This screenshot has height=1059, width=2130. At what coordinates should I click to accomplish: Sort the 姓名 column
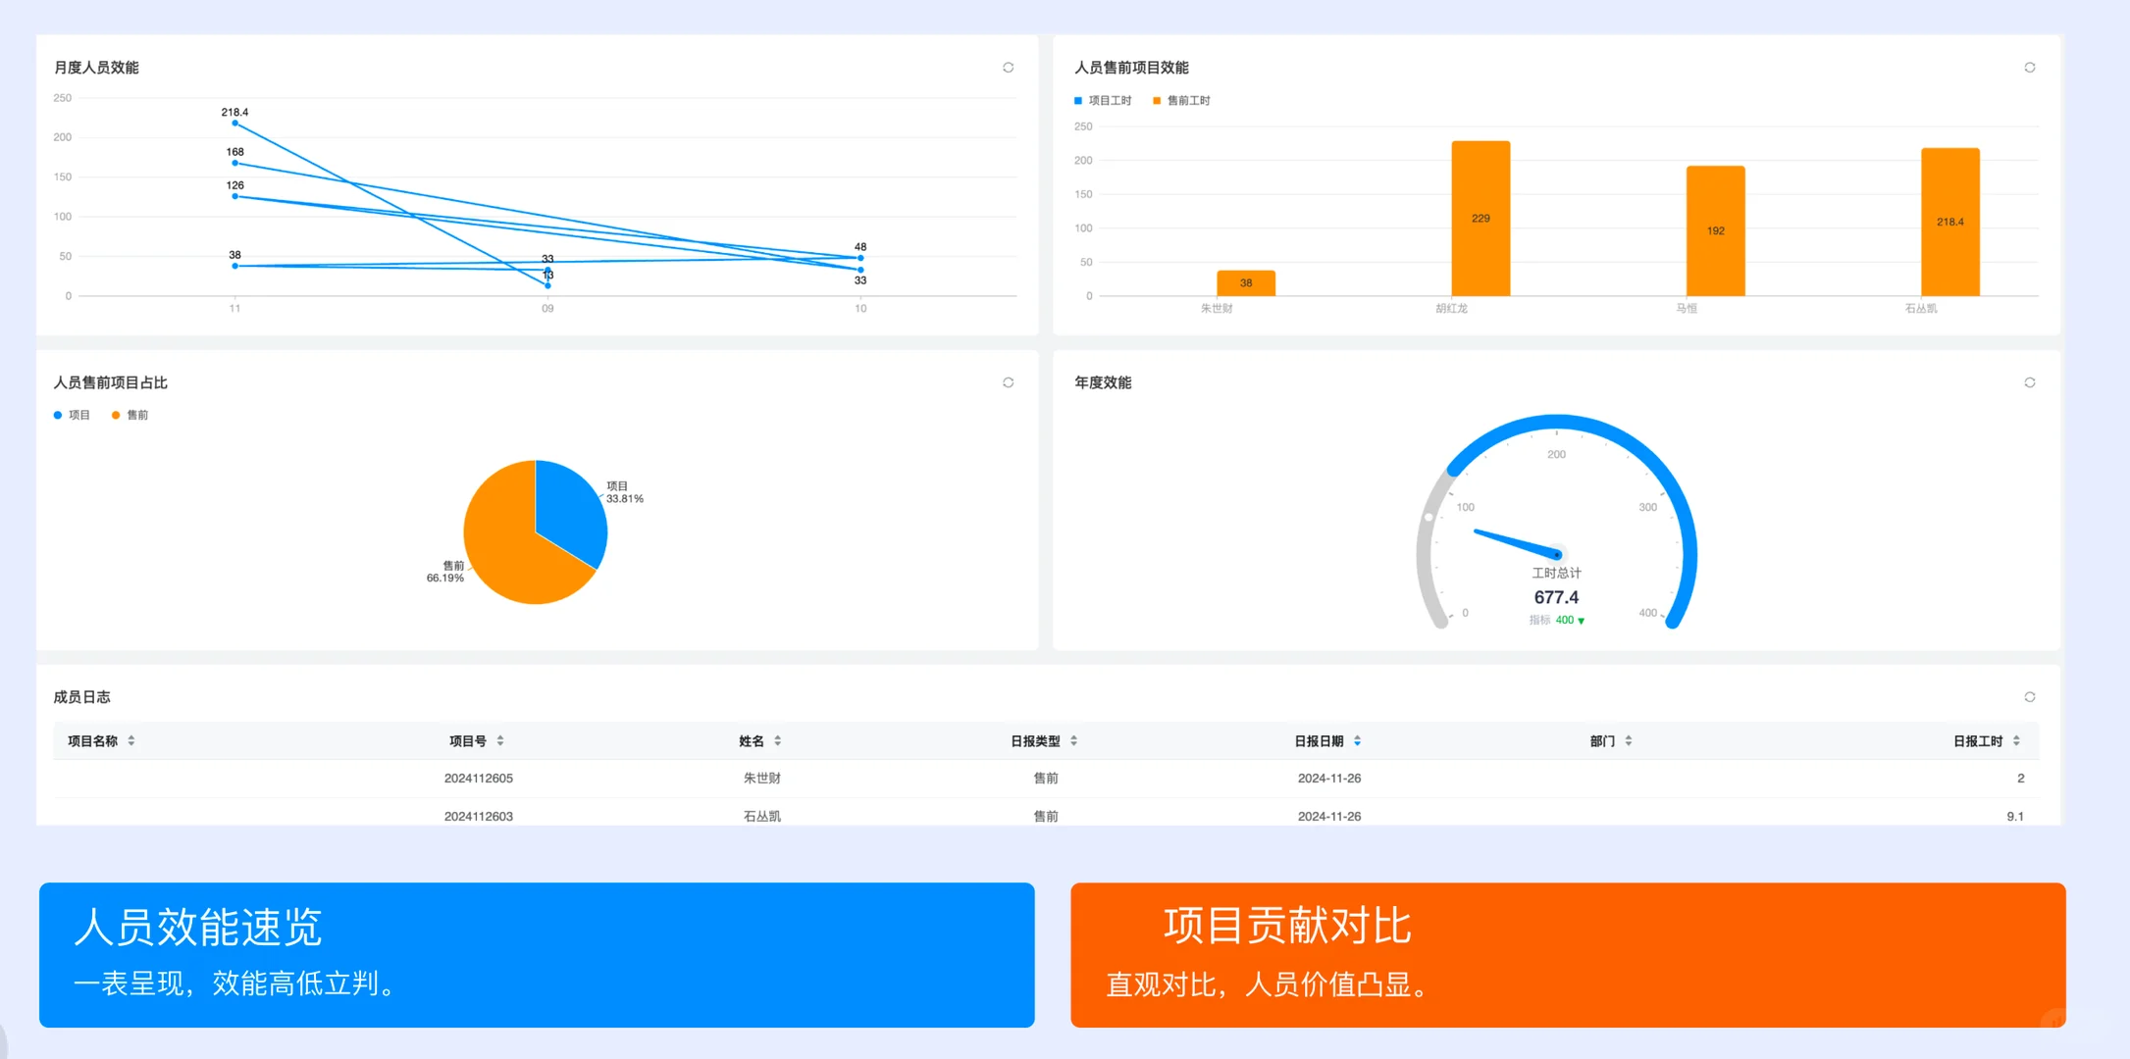(777, 740)
